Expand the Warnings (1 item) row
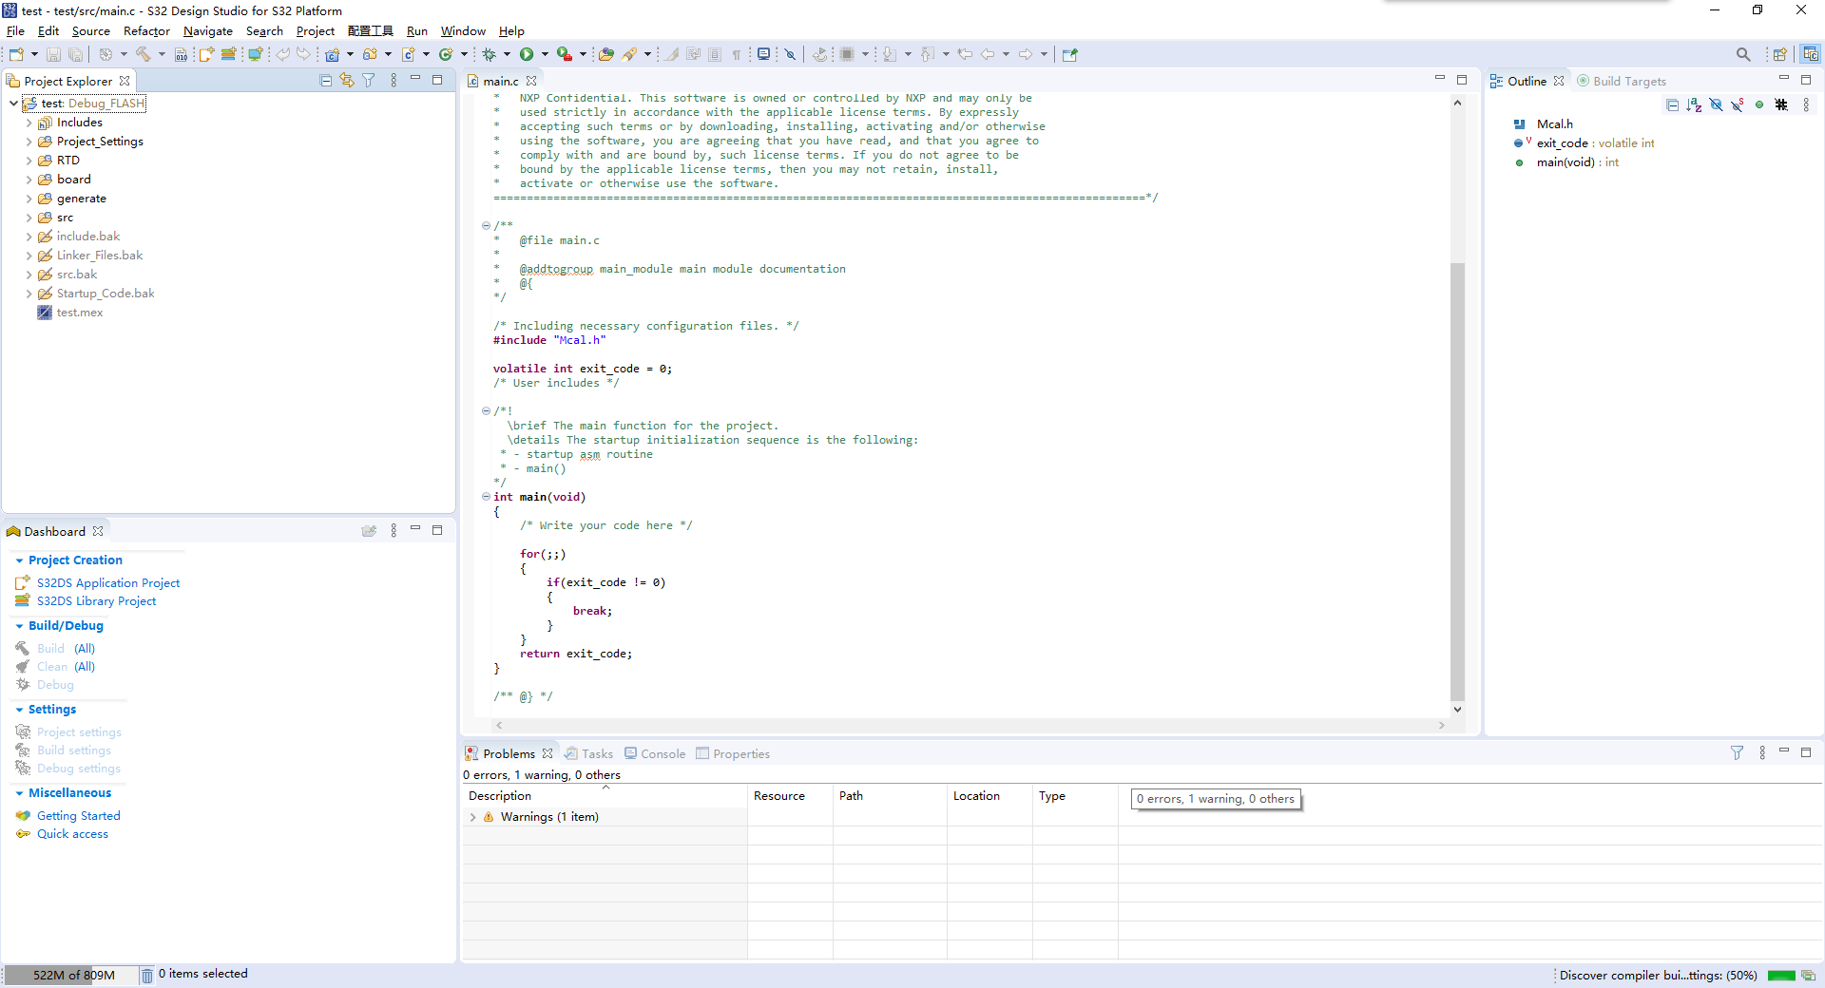The height and width of the screenshot is (988, 1825). (x=473, y=817)
